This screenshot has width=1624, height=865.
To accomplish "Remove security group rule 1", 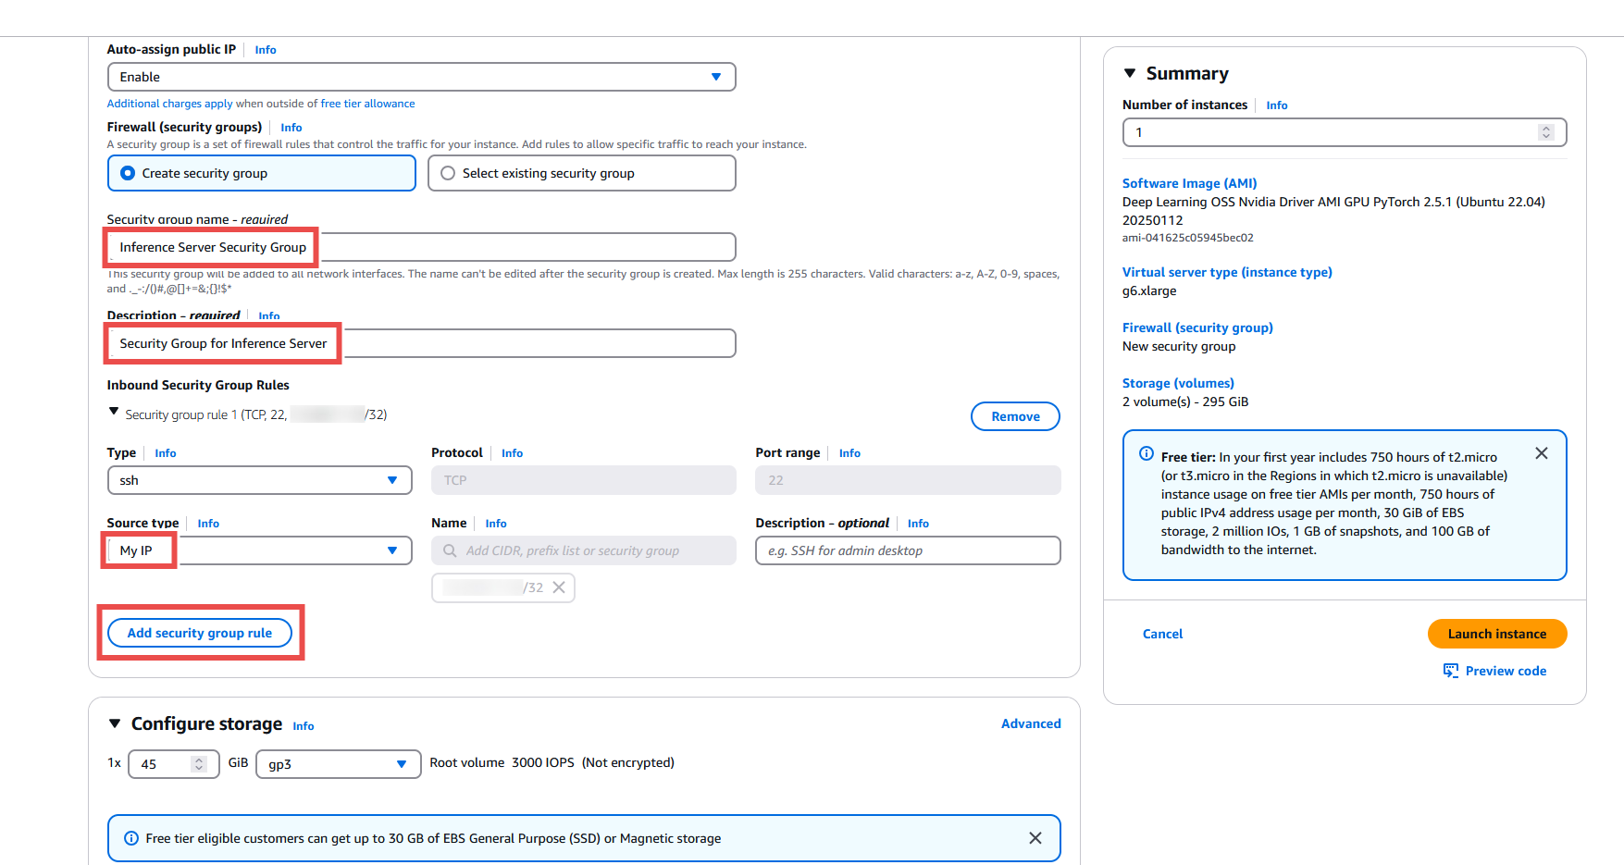I will click(x=1015, y=416).
